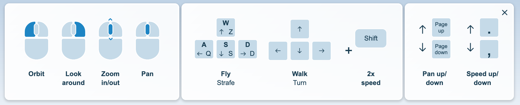Screen dimensions: 520x105
Task: Click the Pan up/down label
Action: tap(435, 78)
